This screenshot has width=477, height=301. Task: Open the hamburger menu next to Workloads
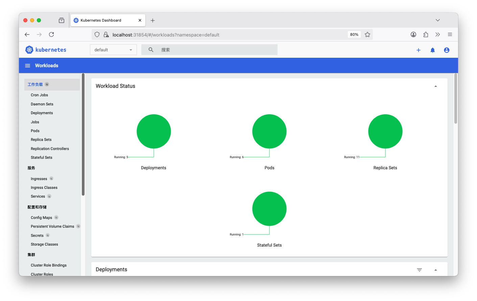pos(28,66)
